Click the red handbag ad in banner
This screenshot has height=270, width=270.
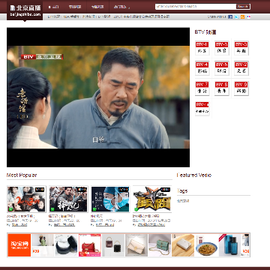tap(90, 245)
